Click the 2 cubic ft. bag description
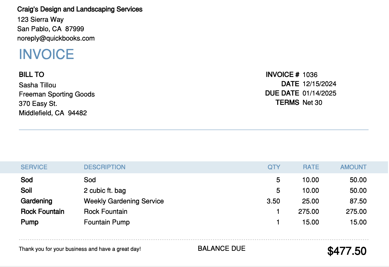 tap(105, 190)
